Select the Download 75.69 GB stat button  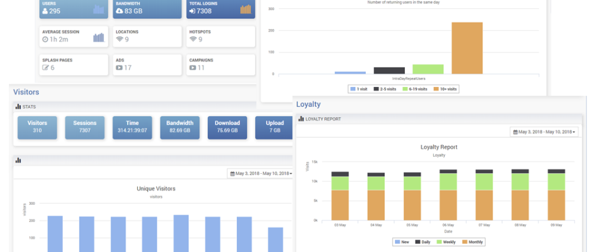coord(227,127)
